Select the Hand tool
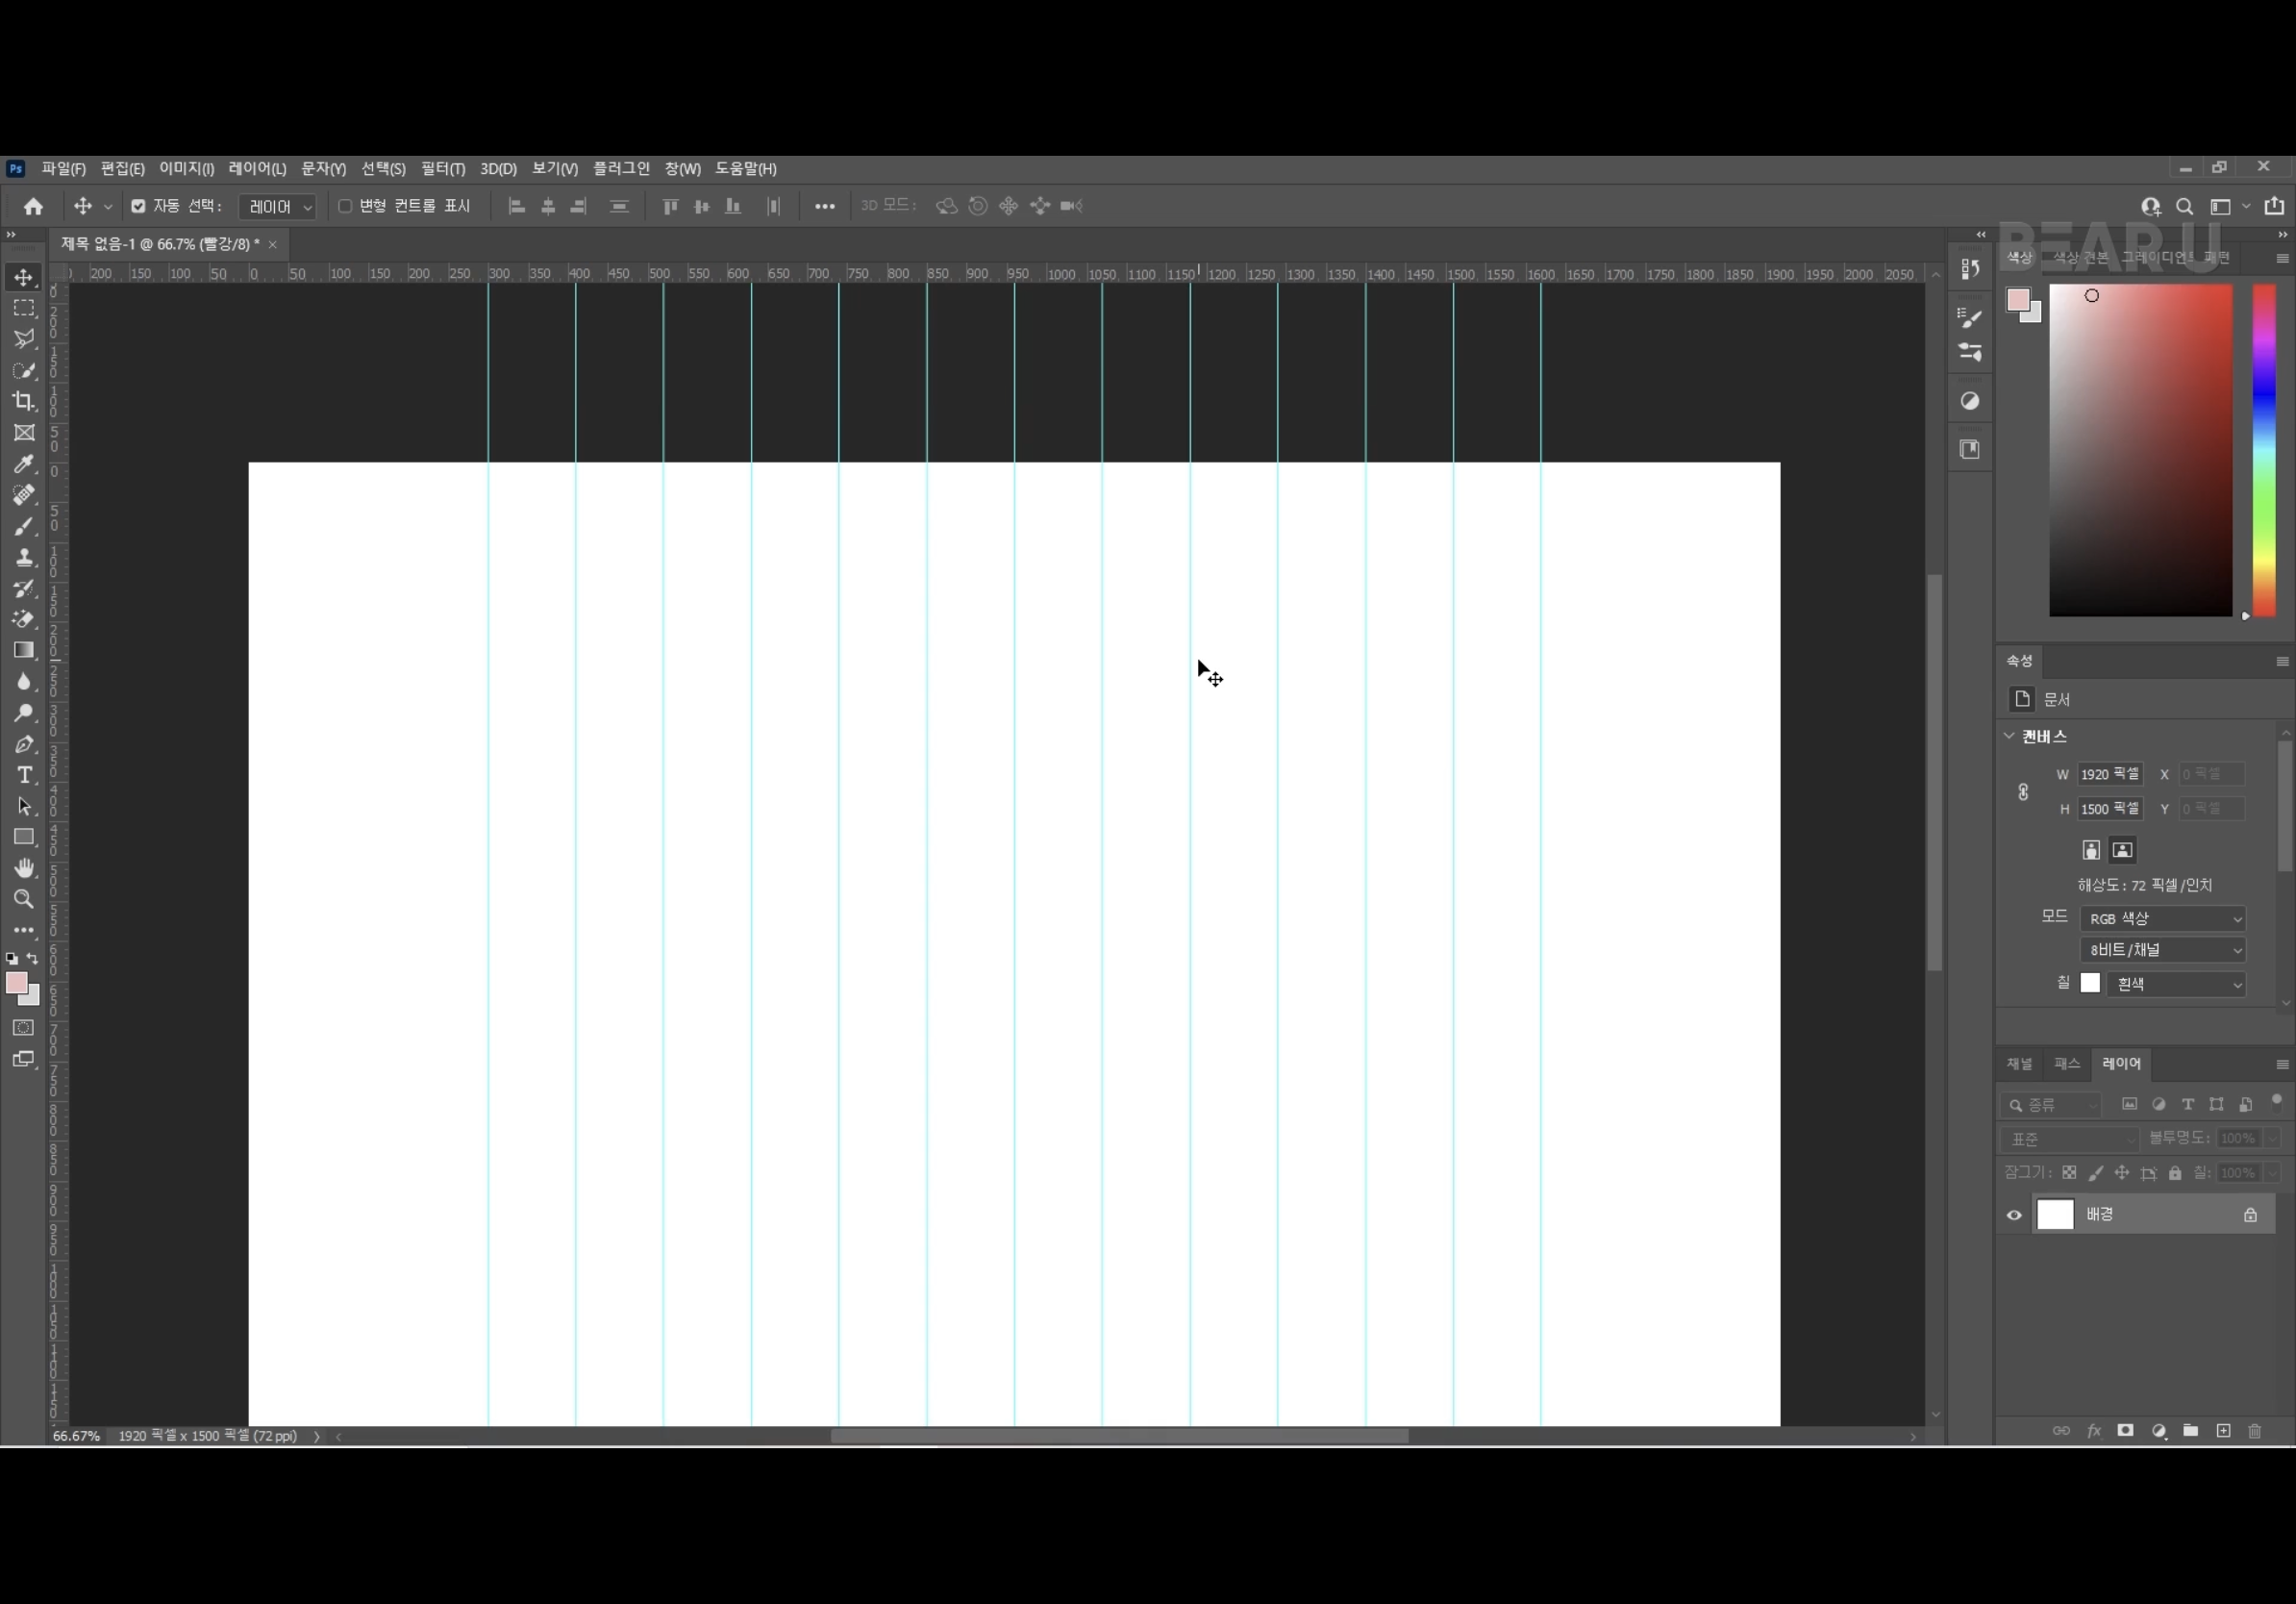The height and width of the screenshot is (1604, 2296). point(24,868)
